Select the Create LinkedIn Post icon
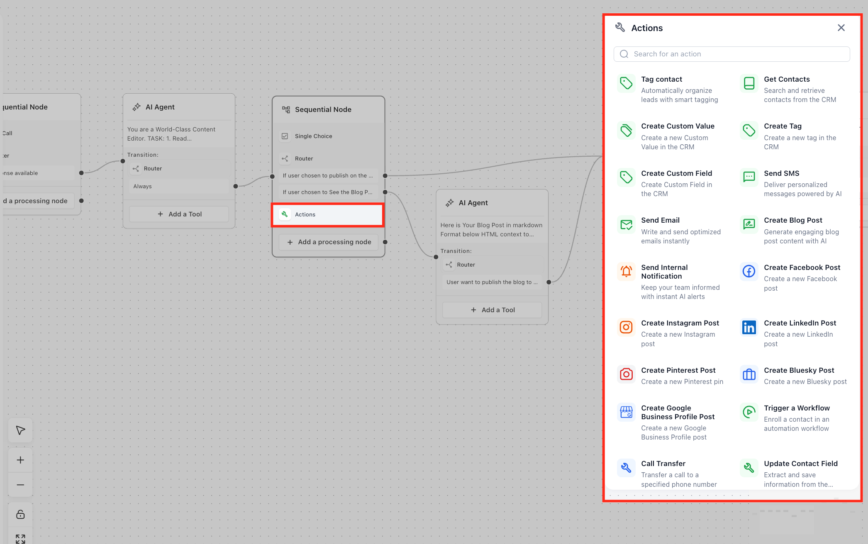The width and height of the screenshot is (868, 544). 749,327
